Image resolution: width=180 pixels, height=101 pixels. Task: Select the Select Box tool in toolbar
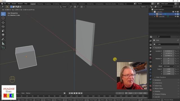pyautogui.click(x=3, y=14)
